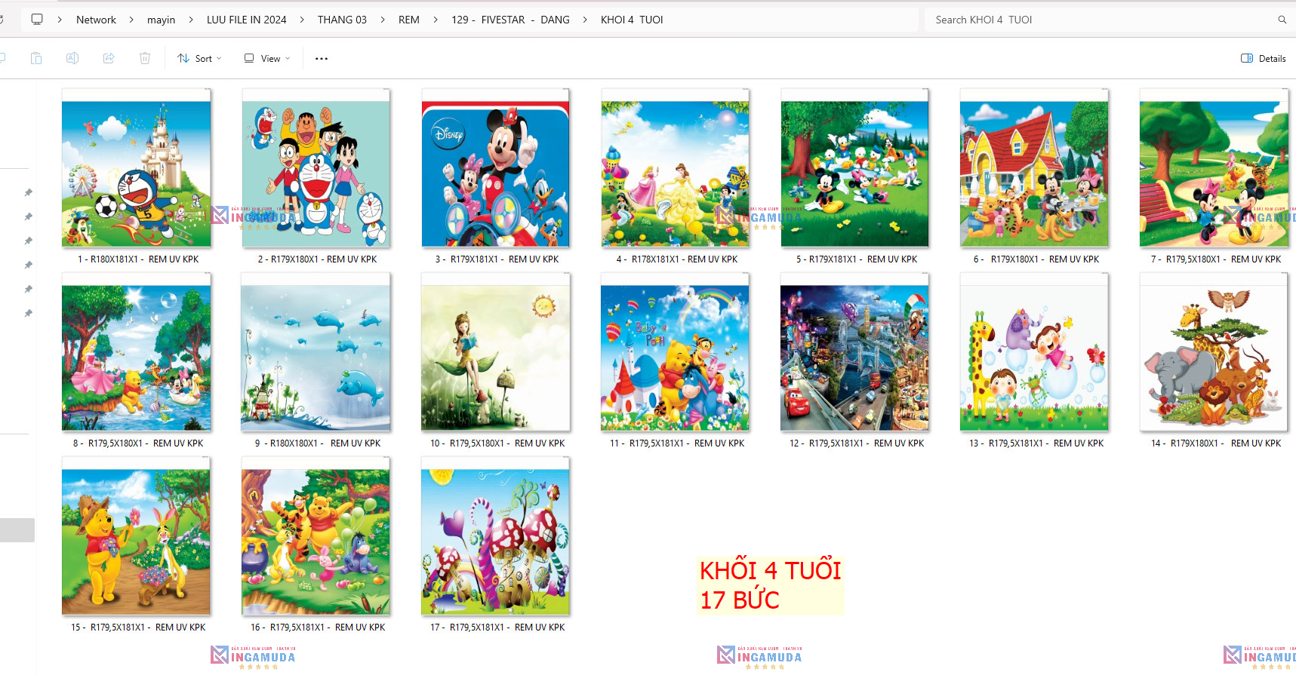
Task: Click the Delete trash can icon
Action: click(145, 58)
